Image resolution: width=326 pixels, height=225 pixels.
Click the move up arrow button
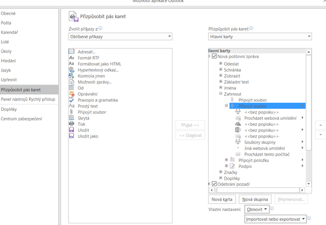pos(321,125)
